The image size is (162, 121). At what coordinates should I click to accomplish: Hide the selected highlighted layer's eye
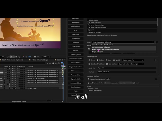[x=4, y=73]
